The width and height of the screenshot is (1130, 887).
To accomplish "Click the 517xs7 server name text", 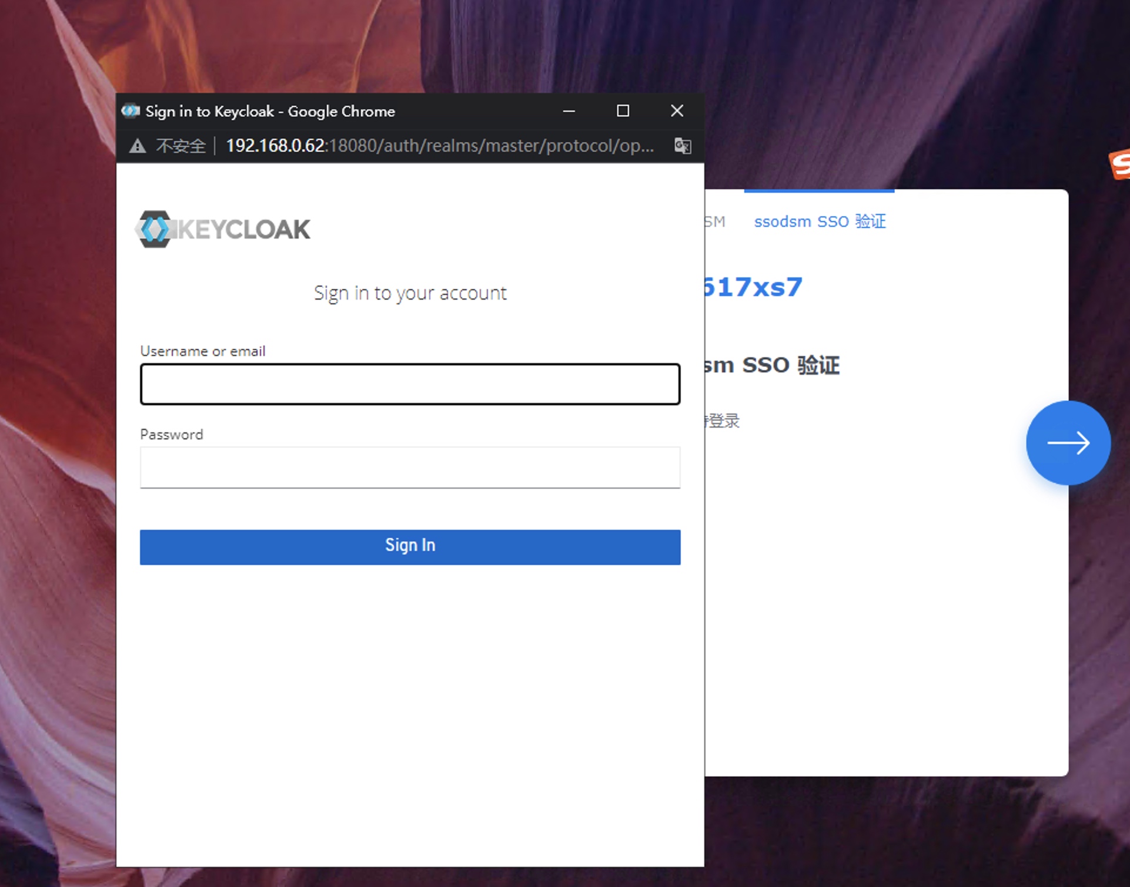I will pos(753,287).
